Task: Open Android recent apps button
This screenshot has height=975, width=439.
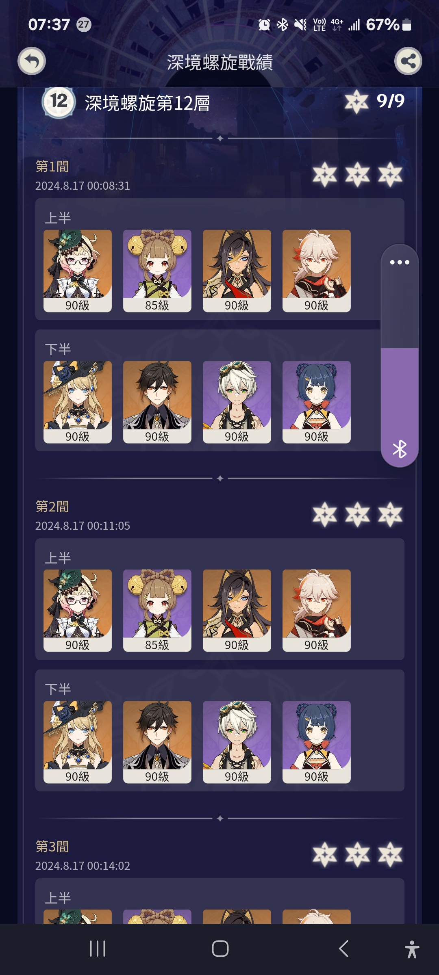Action: tap(98, 949)
